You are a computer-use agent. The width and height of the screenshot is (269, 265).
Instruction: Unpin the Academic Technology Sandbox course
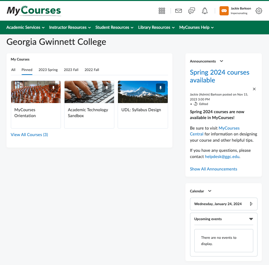[x=107, y=88]
